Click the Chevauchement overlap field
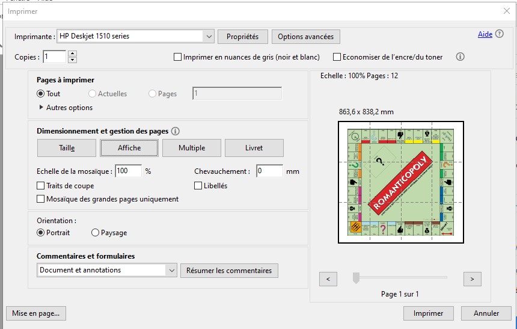 coord(270,171)
